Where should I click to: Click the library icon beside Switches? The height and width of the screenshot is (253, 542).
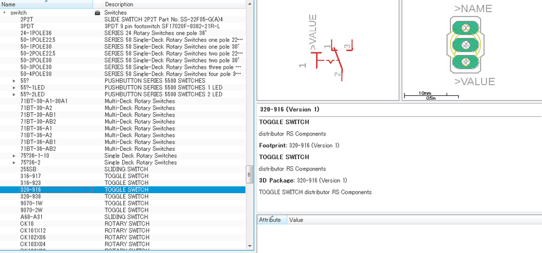tap(97, 13)
